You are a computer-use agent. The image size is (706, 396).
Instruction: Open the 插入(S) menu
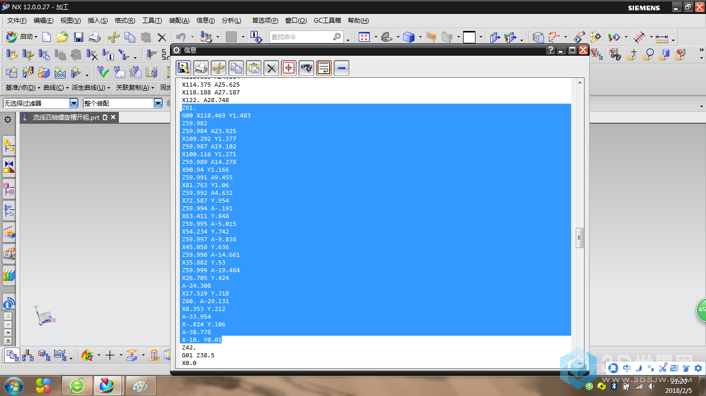pyautogui.click(x=98, y=21)
